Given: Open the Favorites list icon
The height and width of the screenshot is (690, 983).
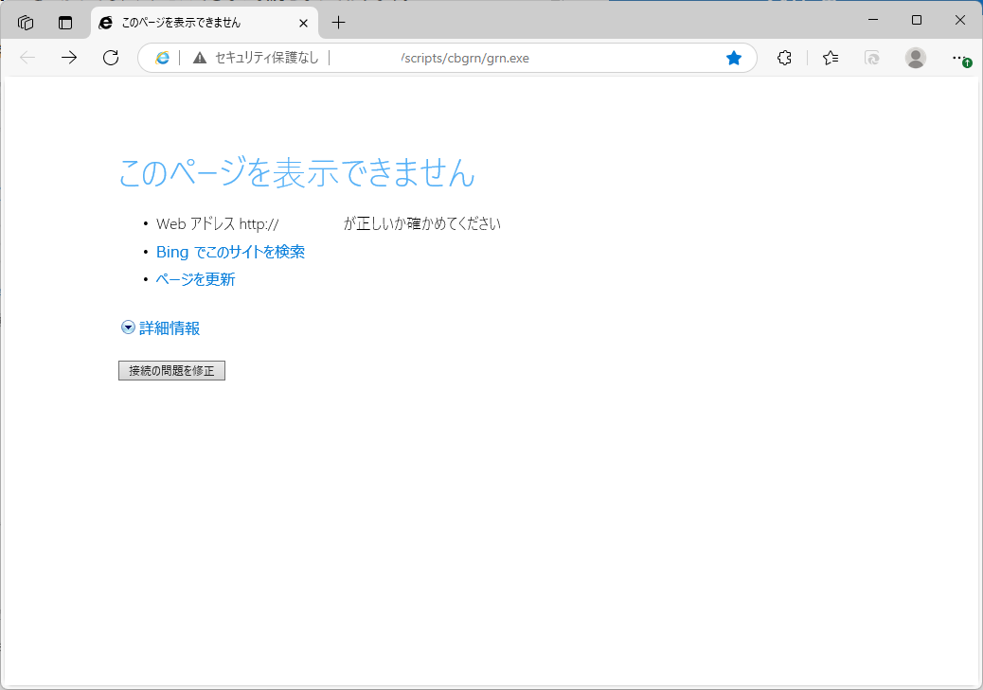Looking at the screenshot, I should click(830, 58).
